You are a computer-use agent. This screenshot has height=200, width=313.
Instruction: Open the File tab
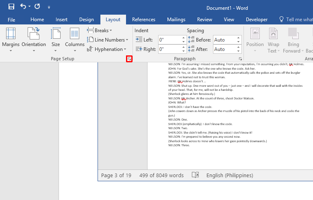pos(11,20)
